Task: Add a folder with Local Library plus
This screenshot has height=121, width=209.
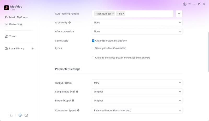Action: [33, 49]
